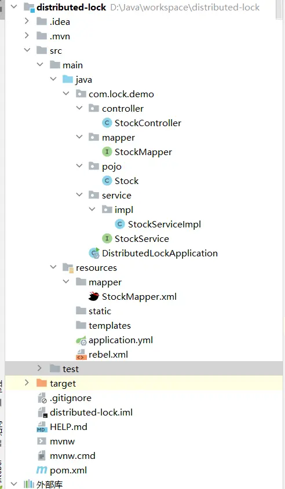The width and height of the screenshot is (285, 489).
Task: Expand the test folder
Action: click(39, 368)
